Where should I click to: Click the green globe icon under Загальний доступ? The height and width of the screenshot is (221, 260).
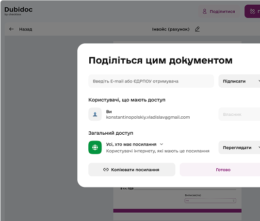(x=95, y=147)
